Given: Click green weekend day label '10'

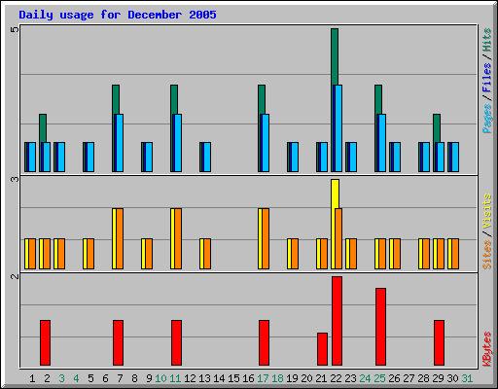Looking at the screenshot, I should [x=160, y=378].
